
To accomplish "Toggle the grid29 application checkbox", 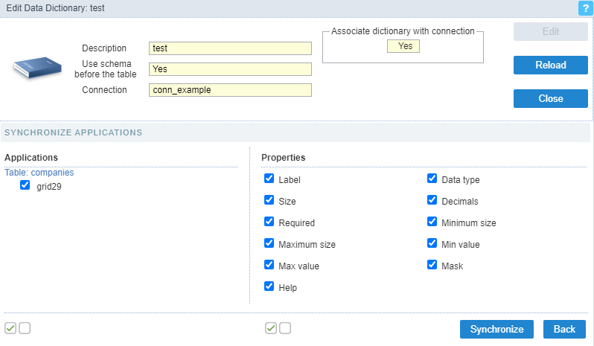I will click(x=25, y=185).
